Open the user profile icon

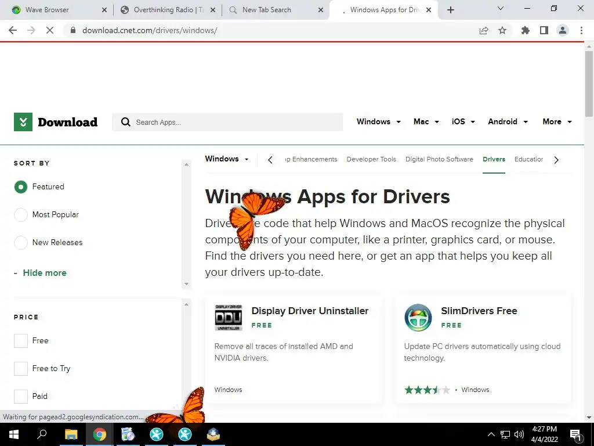coord(563,30)
